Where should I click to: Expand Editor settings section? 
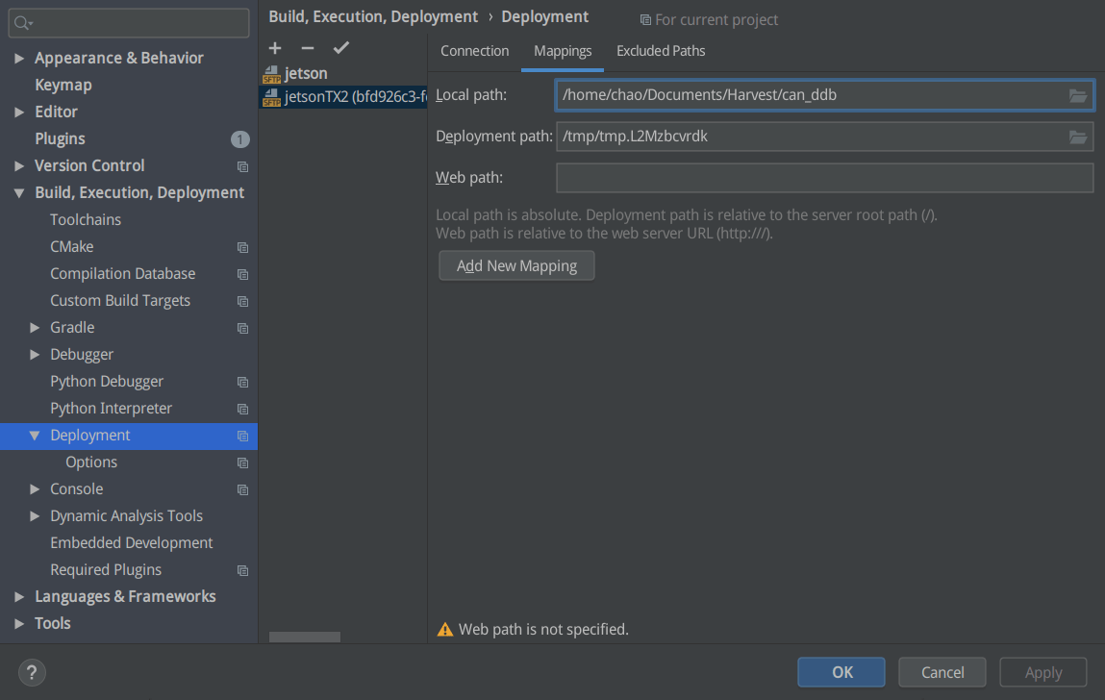coord(19,112)
